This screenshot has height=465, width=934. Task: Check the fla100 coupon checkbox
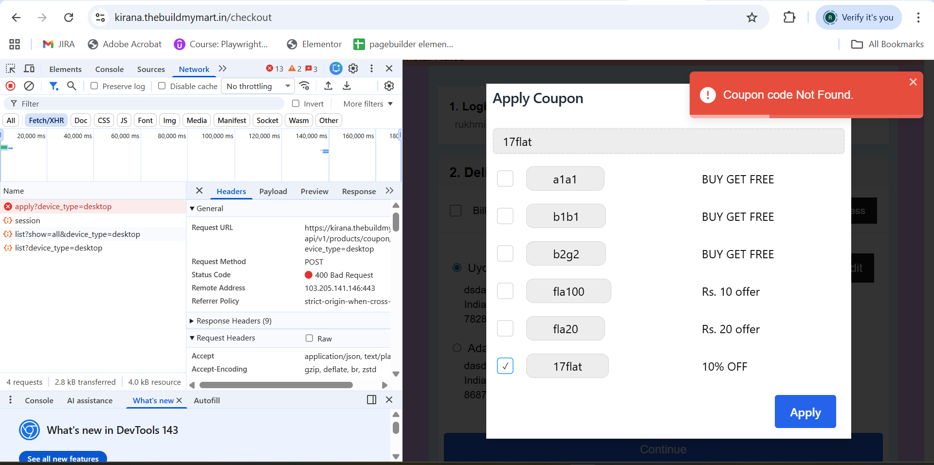point(505,291)
